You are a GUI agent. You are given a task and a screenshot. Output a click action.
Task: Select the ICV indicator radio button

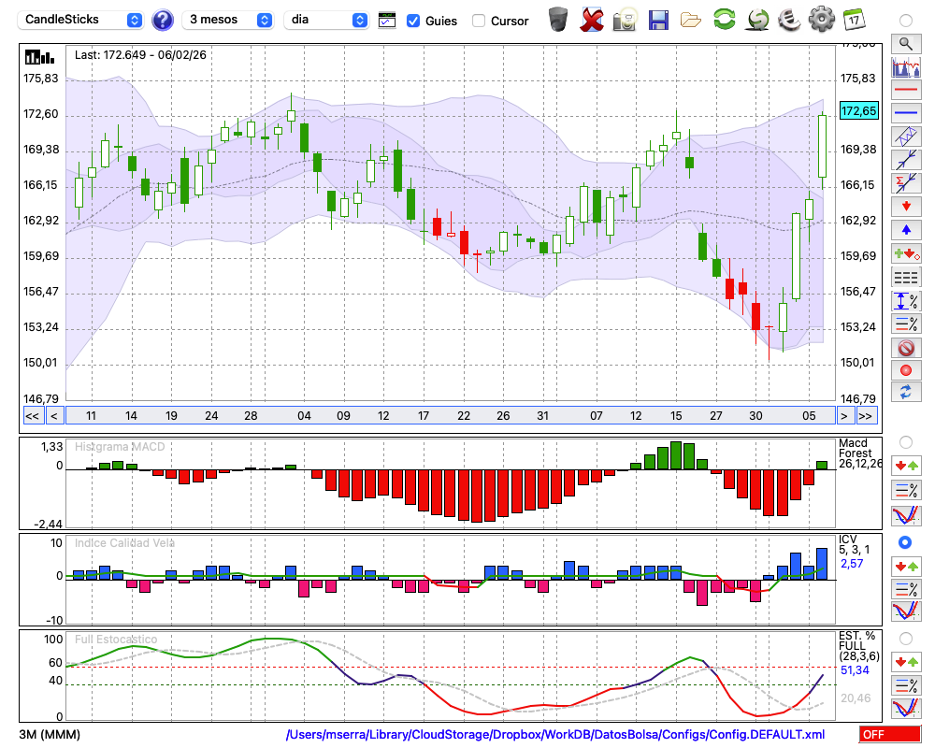(905, 542)
